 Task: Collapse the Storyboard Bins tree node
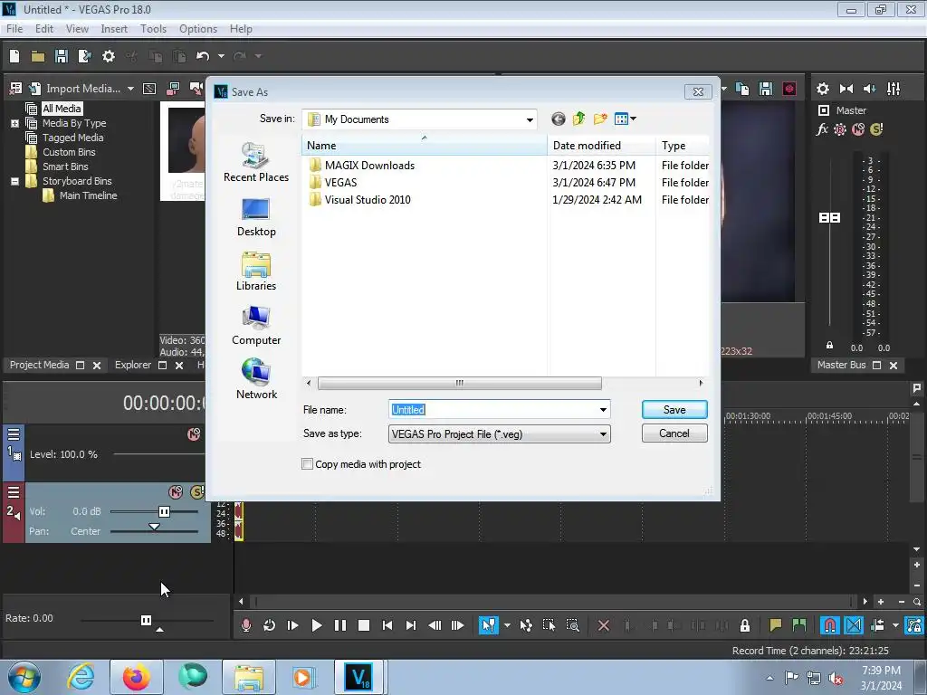coord(14,181)
